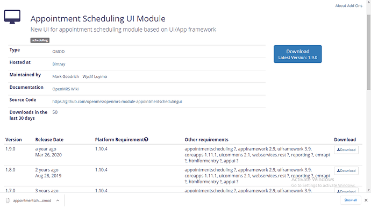The image size is (371, 208).
Task: Click the Other requirements column header
Action: (206, 140)
